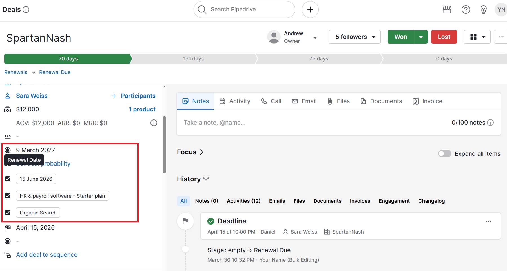Mark deal as Won

tap(400, 37)
